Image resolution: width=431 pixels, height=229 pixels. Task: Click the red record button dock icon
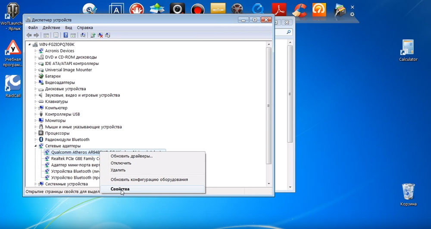198,9
